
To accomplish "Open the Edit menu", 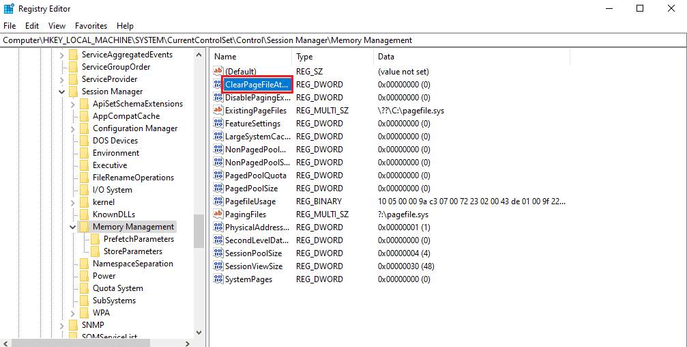I will [32, 26].
